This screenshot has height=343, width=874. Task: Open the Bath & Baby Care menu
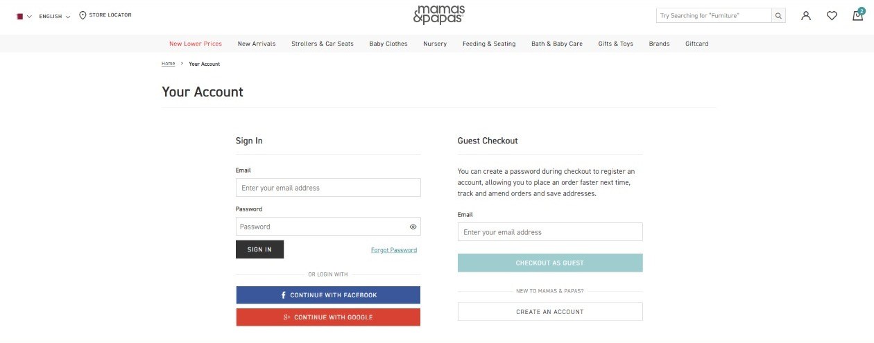coord(557,44)
